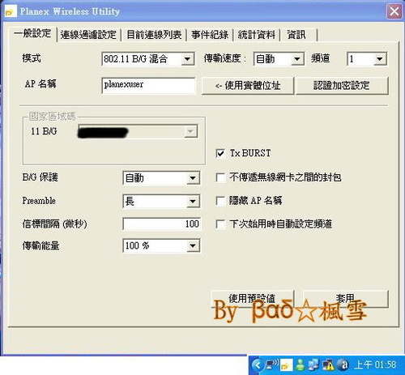Click the Planex Wireless Utility title icon
The image size is (405, 375).
[11, 11]
